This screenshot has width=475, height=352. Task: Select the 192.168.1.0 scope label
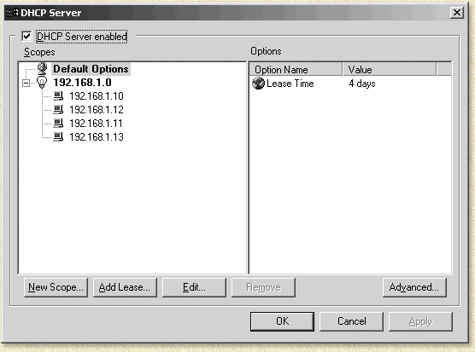(82, 83)
